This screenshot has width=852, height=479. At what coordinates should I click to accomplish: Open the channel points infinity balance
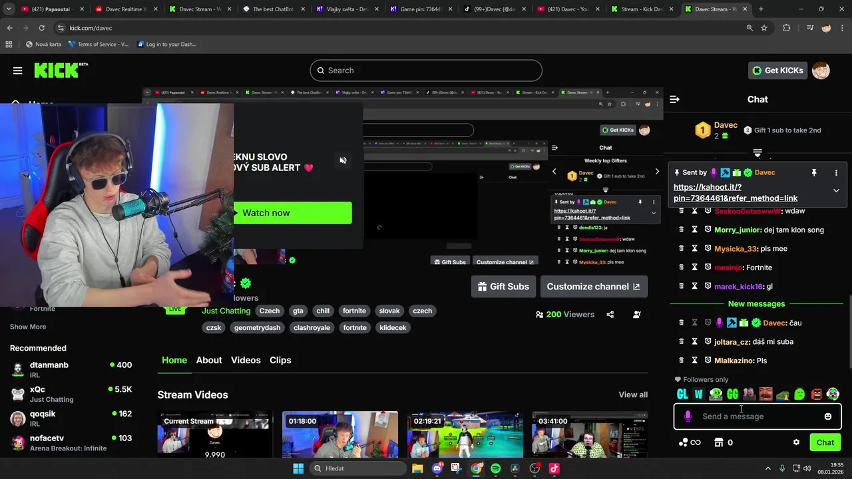coord(690,442)
